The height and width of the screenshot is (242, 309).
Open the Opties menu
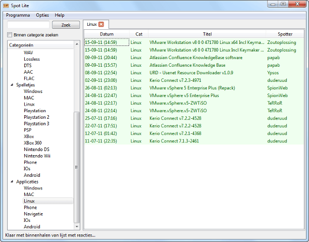click(x=42, y=15)
